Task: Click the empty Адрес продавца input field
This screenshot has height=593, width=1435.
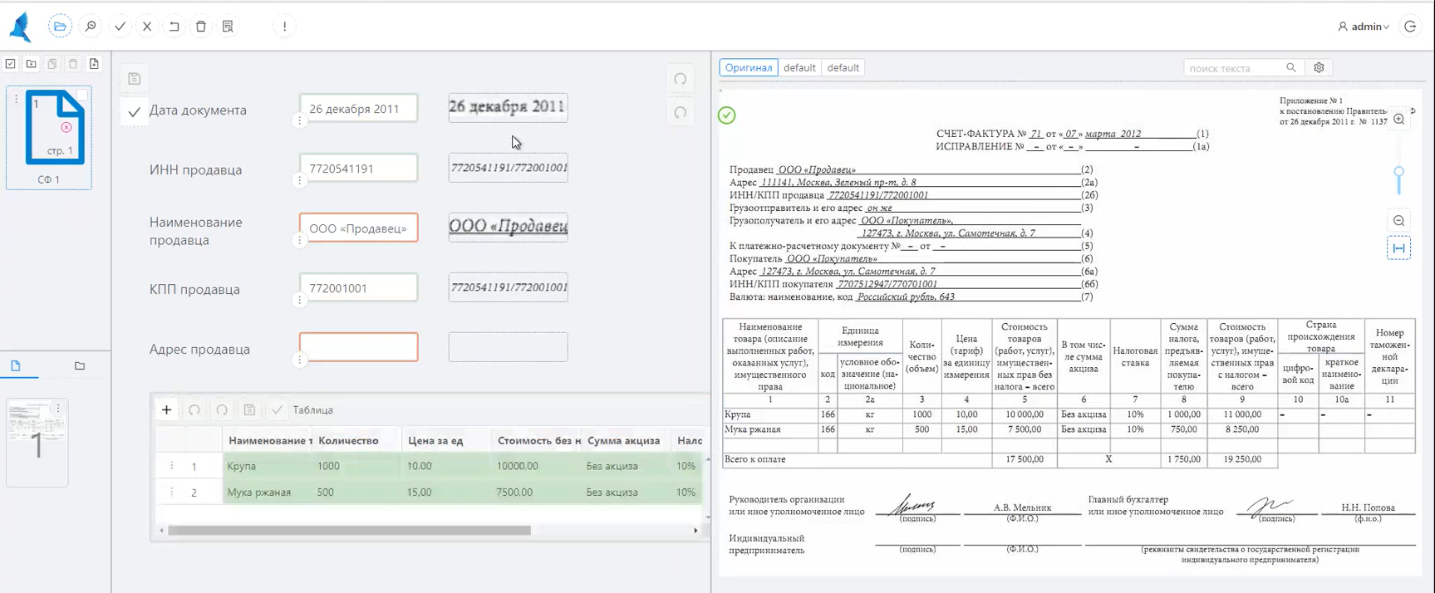Action: (359, 347)
